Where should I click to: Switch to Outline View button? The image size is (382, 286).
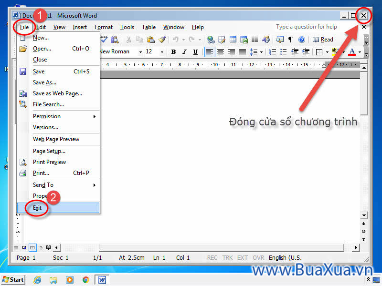[x=41, y=247]
